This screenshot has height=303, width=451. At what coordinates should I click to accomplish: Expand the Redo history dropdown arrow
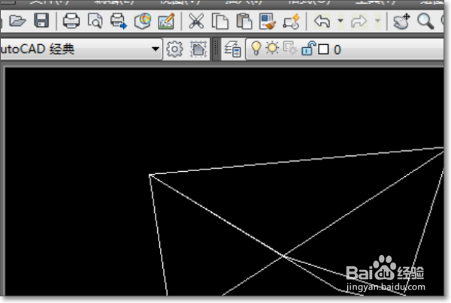[378, 21]
